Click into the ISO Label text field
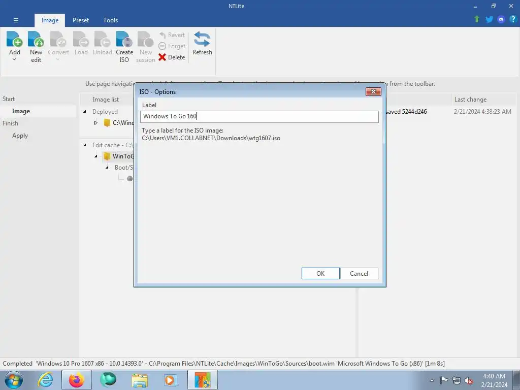The width and height of the screenshot is (520, 390). click(259, 116)
